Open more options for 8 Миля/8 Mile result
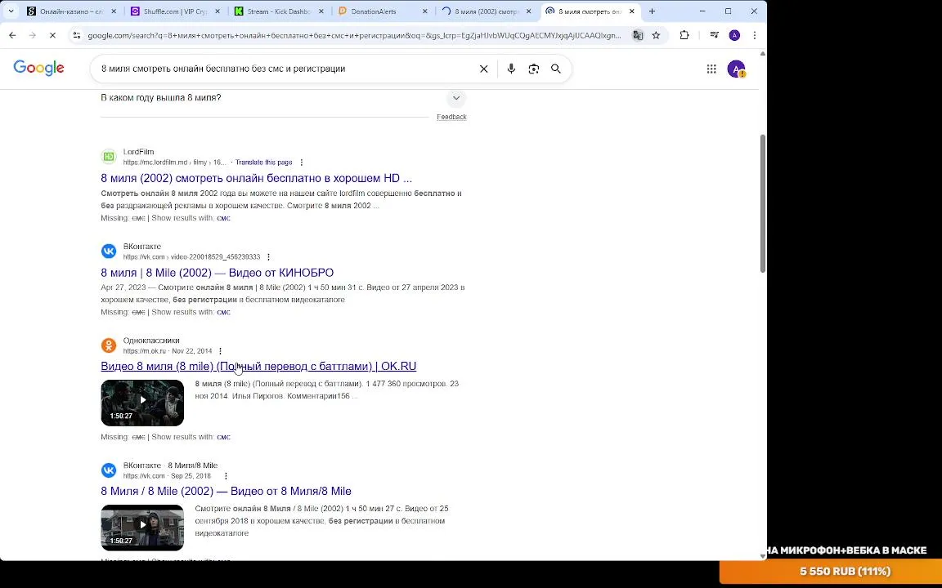942x588 pixels. pyautogui.click(x=226, y=476)
